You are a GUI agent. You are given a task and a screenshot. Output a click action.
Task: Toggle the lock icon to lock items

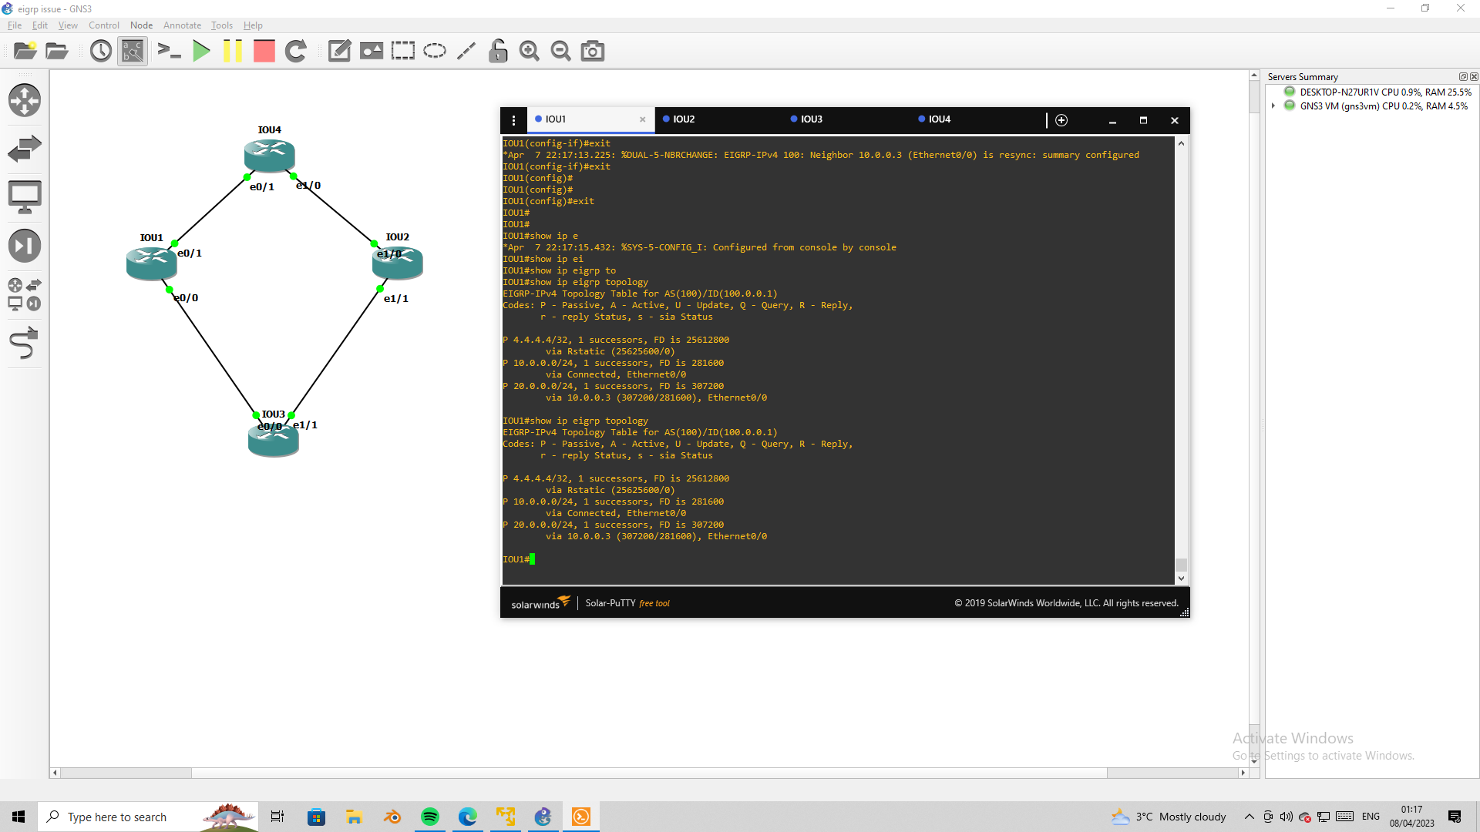click(498, 51)
